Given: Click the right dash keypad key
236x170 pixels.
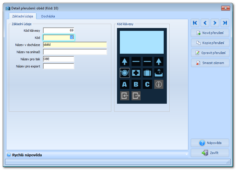Looking at the screenshot, I should 147,61.
